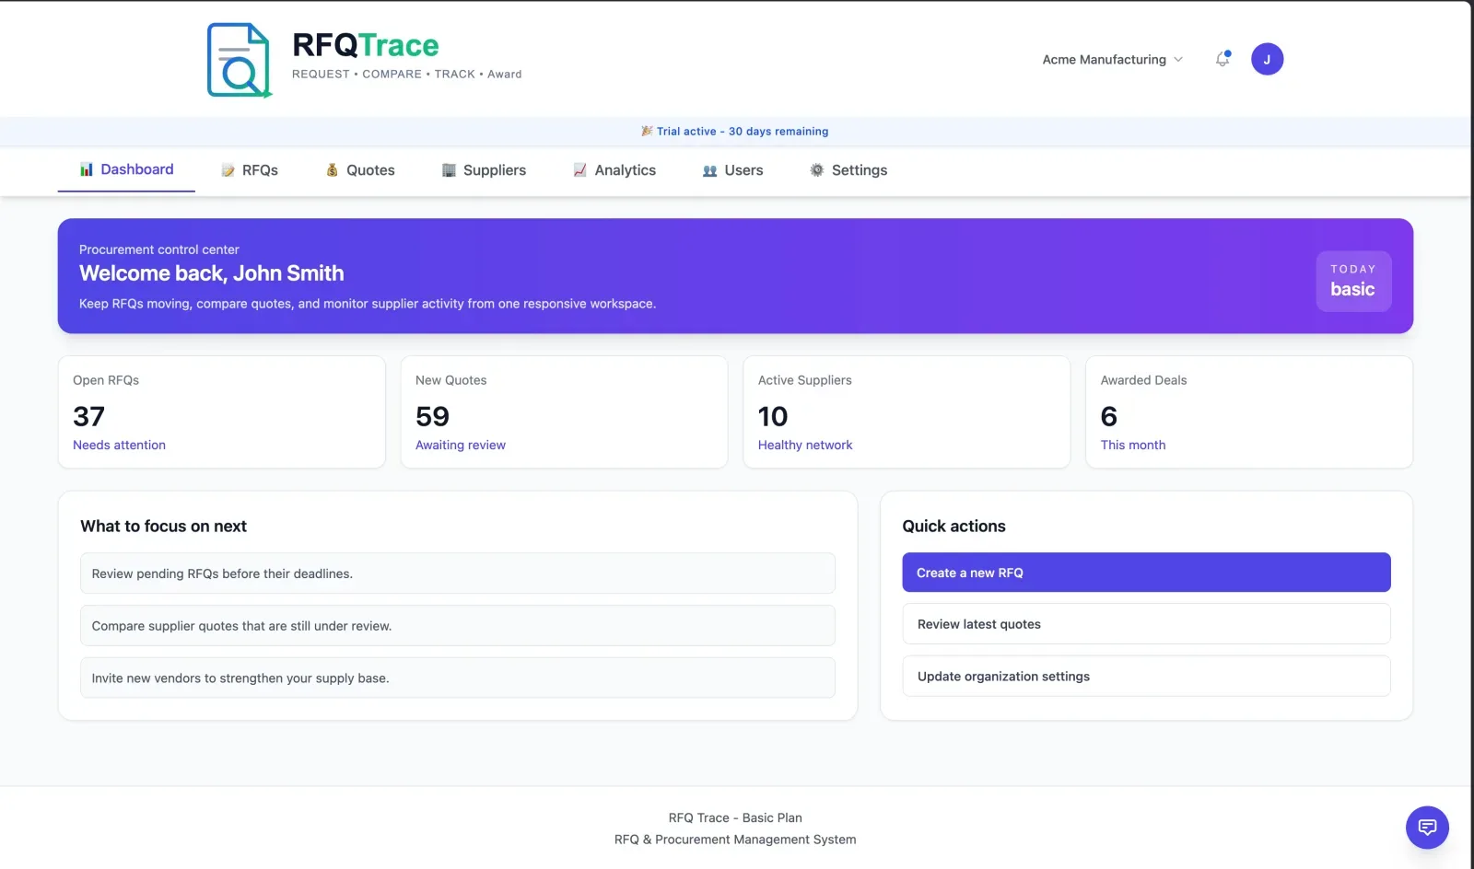1474x869 pixels.
Task: Open the Open RFQs card showing 37
Action: tap(221, 412)
